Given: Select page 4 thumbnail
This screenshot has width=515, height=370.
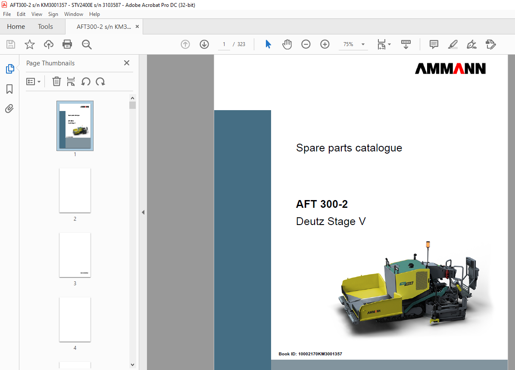Looking at the screenshot, I should (x=75, y=320).
